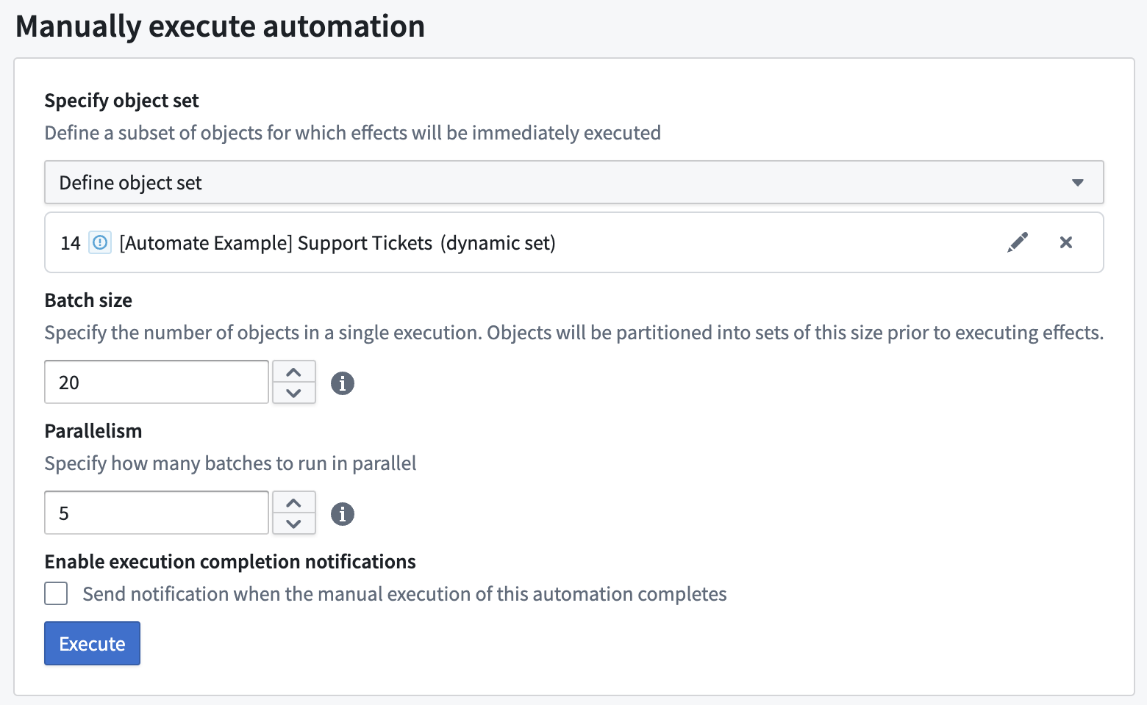The width and height of the screenshot is (1147, 705).
Task: Click the Manually execute automation heading
Action: coord(220,26)
